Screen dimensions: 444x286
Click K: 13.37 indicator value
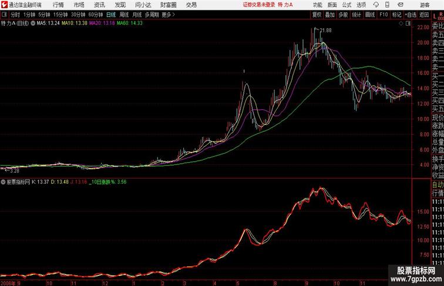40,182
